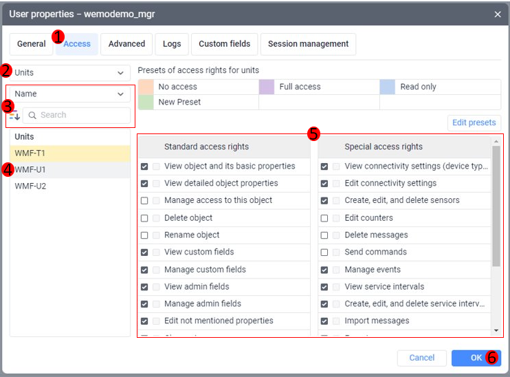Screen dimensions: 510x377
Task: Toggle the View admin fields checkbox
Action: point(144,287)
